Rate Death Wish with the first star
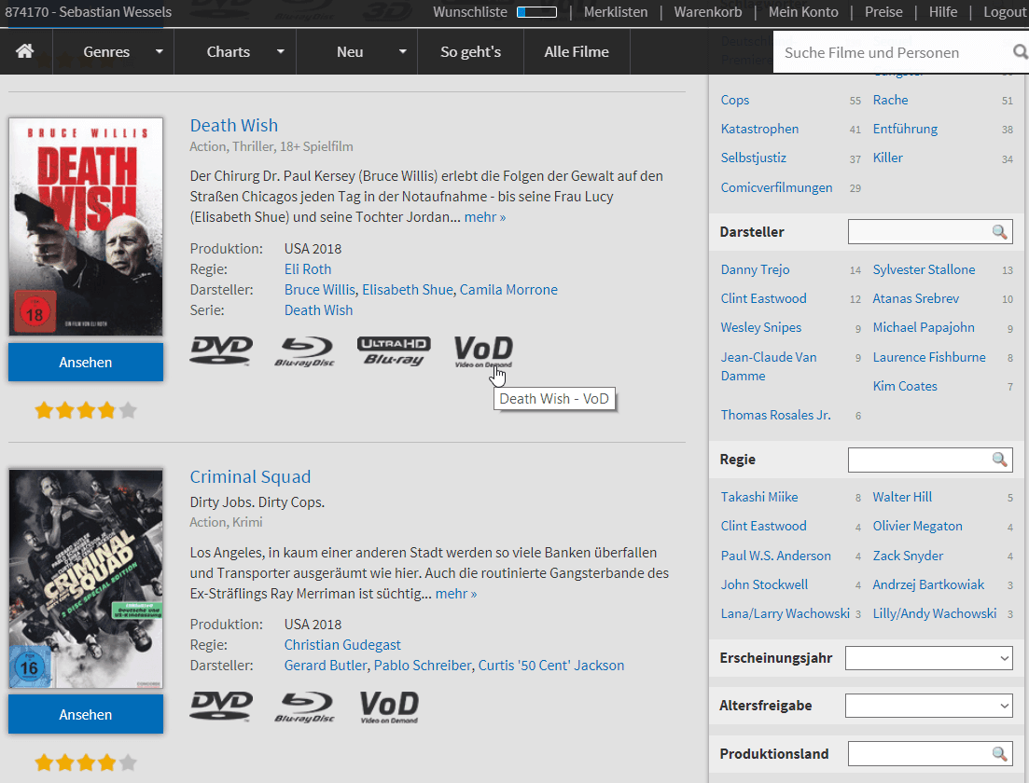 [x=44, y=410]
